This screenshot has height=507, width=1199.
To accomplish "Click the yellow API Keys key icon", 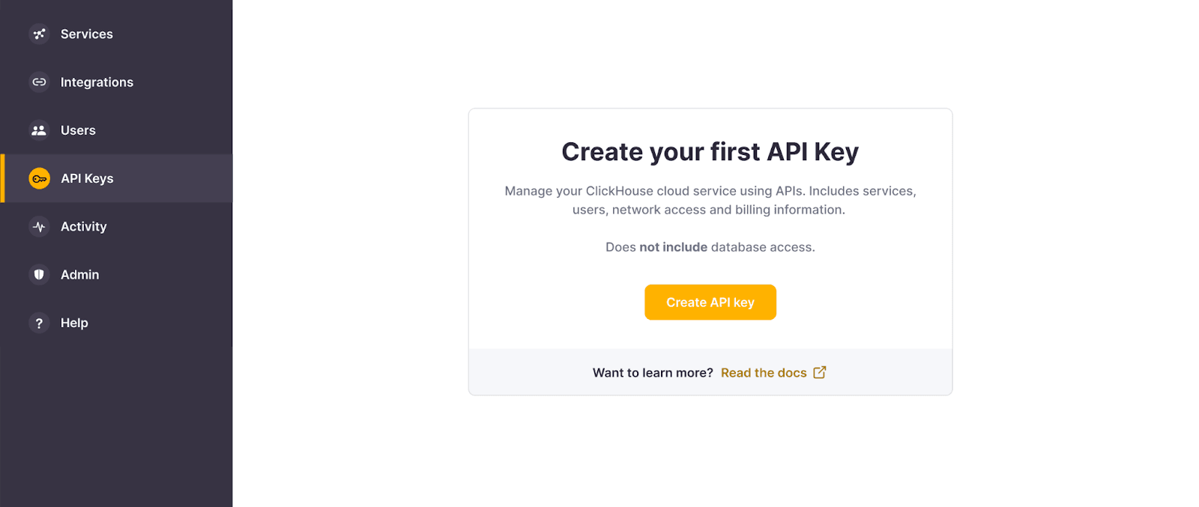I will point(39,178).
